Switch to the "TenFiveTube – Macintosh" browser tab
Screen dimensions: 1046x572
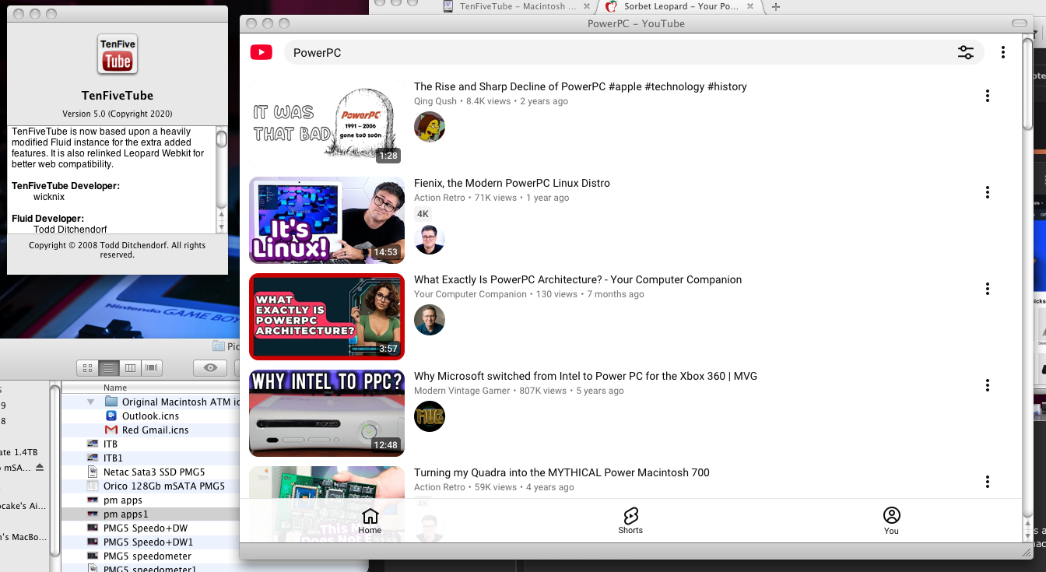click(517, 6)
